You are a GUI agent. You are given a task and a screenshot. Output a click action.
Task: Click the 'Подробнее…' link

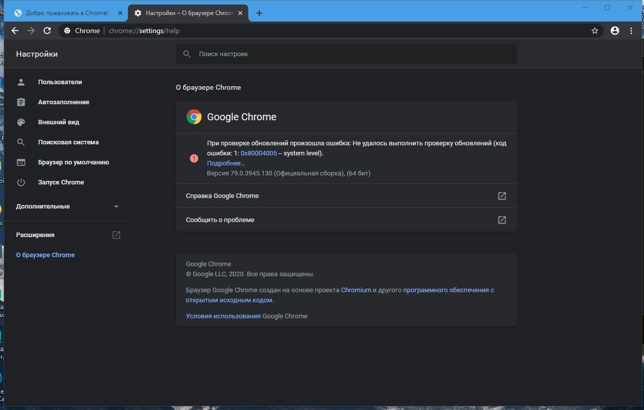pyautogui.click(x=226, y=163)
